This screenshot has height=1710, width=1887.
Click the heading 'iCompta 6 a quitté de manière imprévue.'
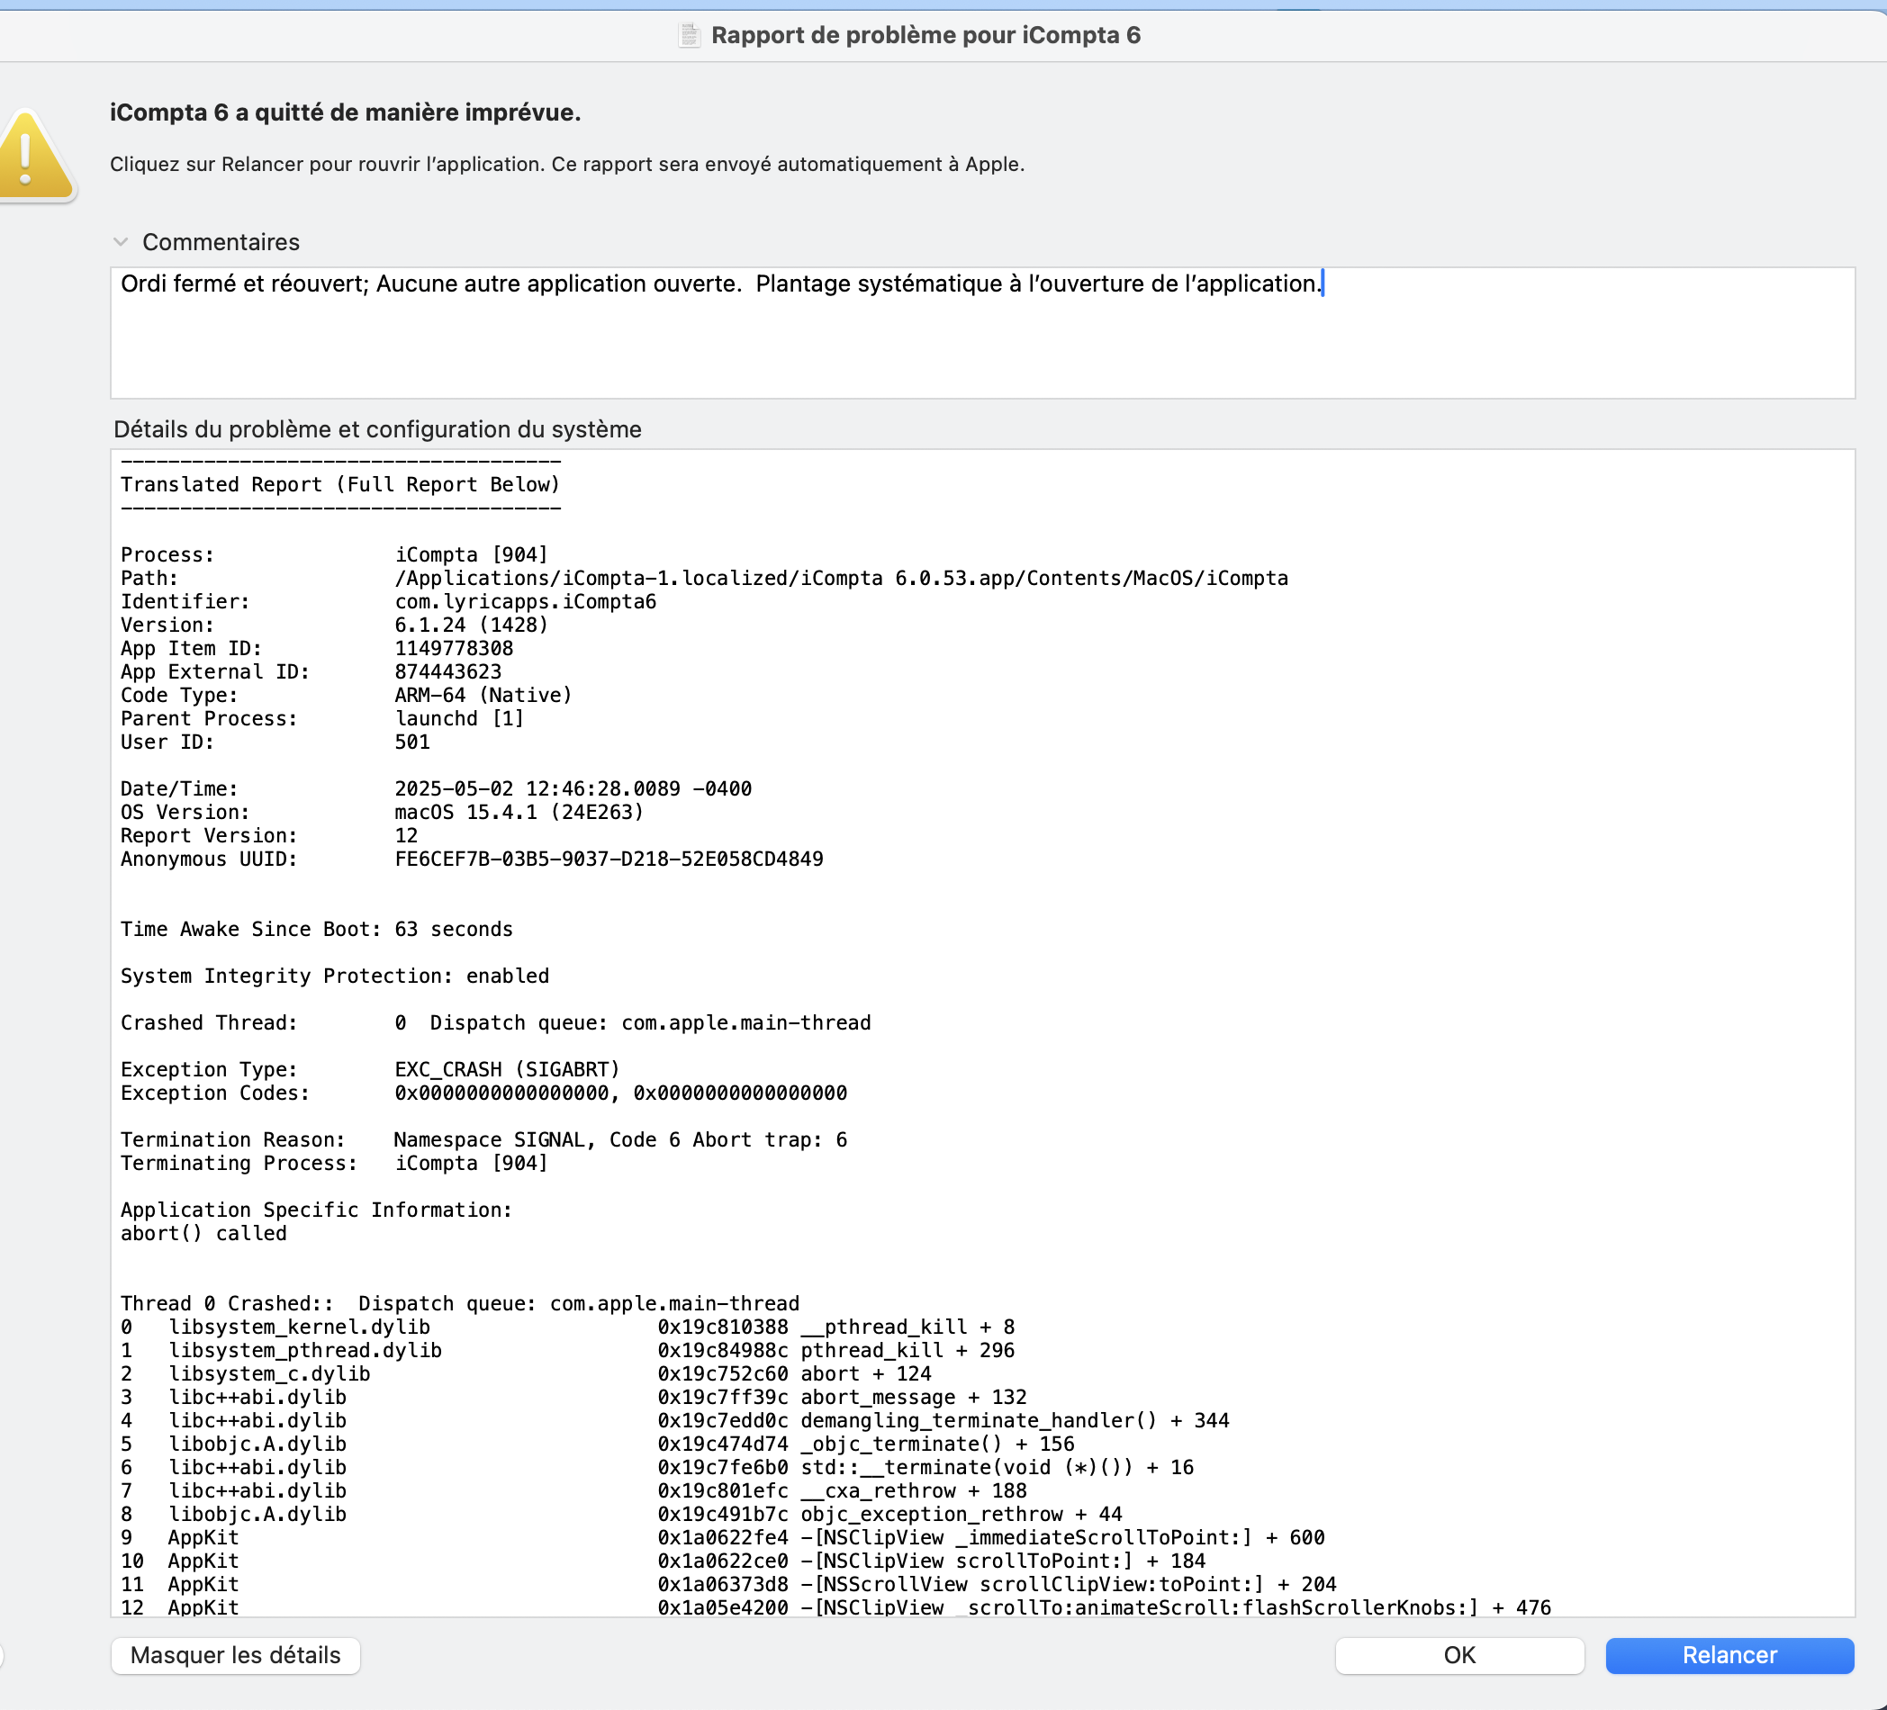pos(346,112)
